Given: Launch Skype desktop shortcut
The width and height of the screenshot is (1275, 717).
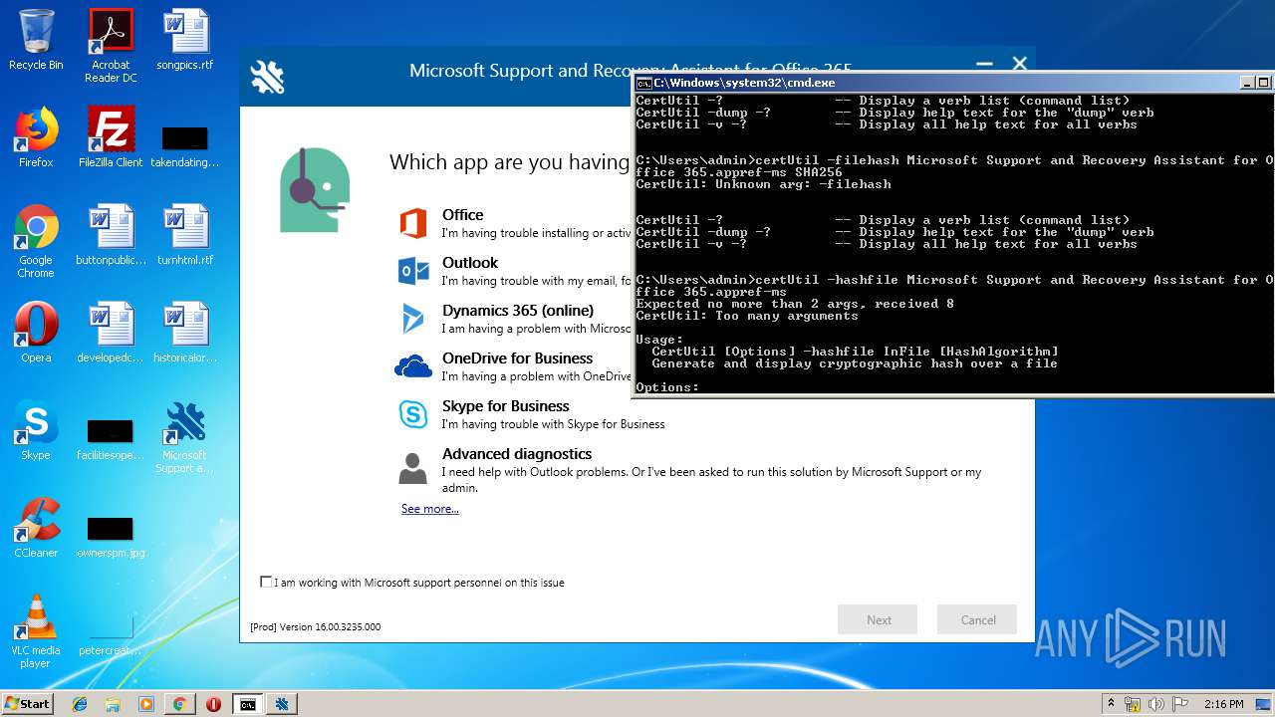Looking at the screenshot, I should coord(36,430).
